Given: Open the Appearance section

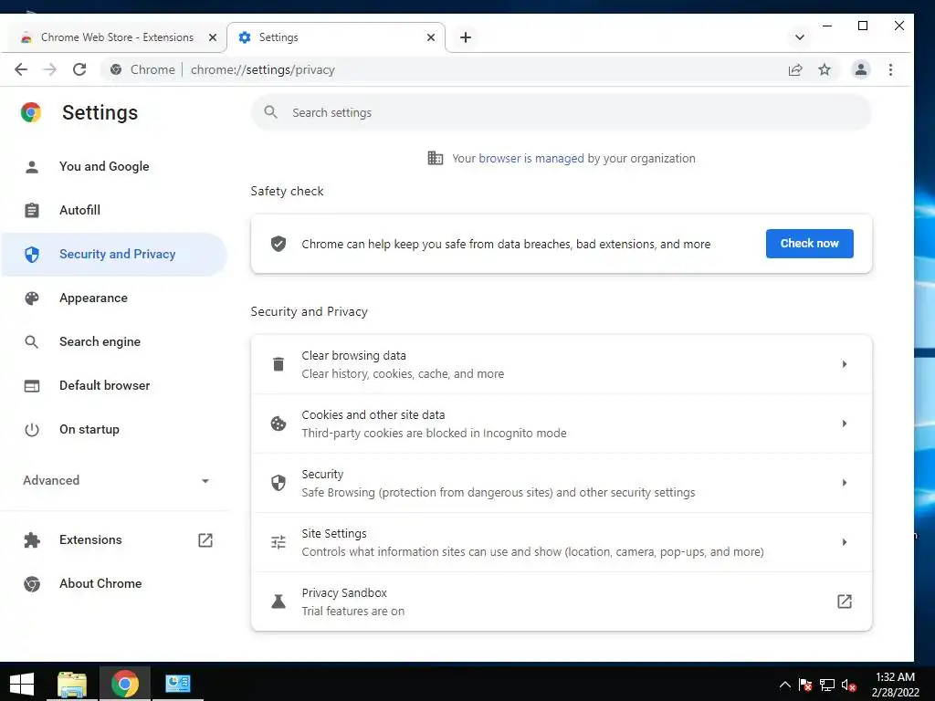Looking at the screenshot, I should (x=114, y=298).
